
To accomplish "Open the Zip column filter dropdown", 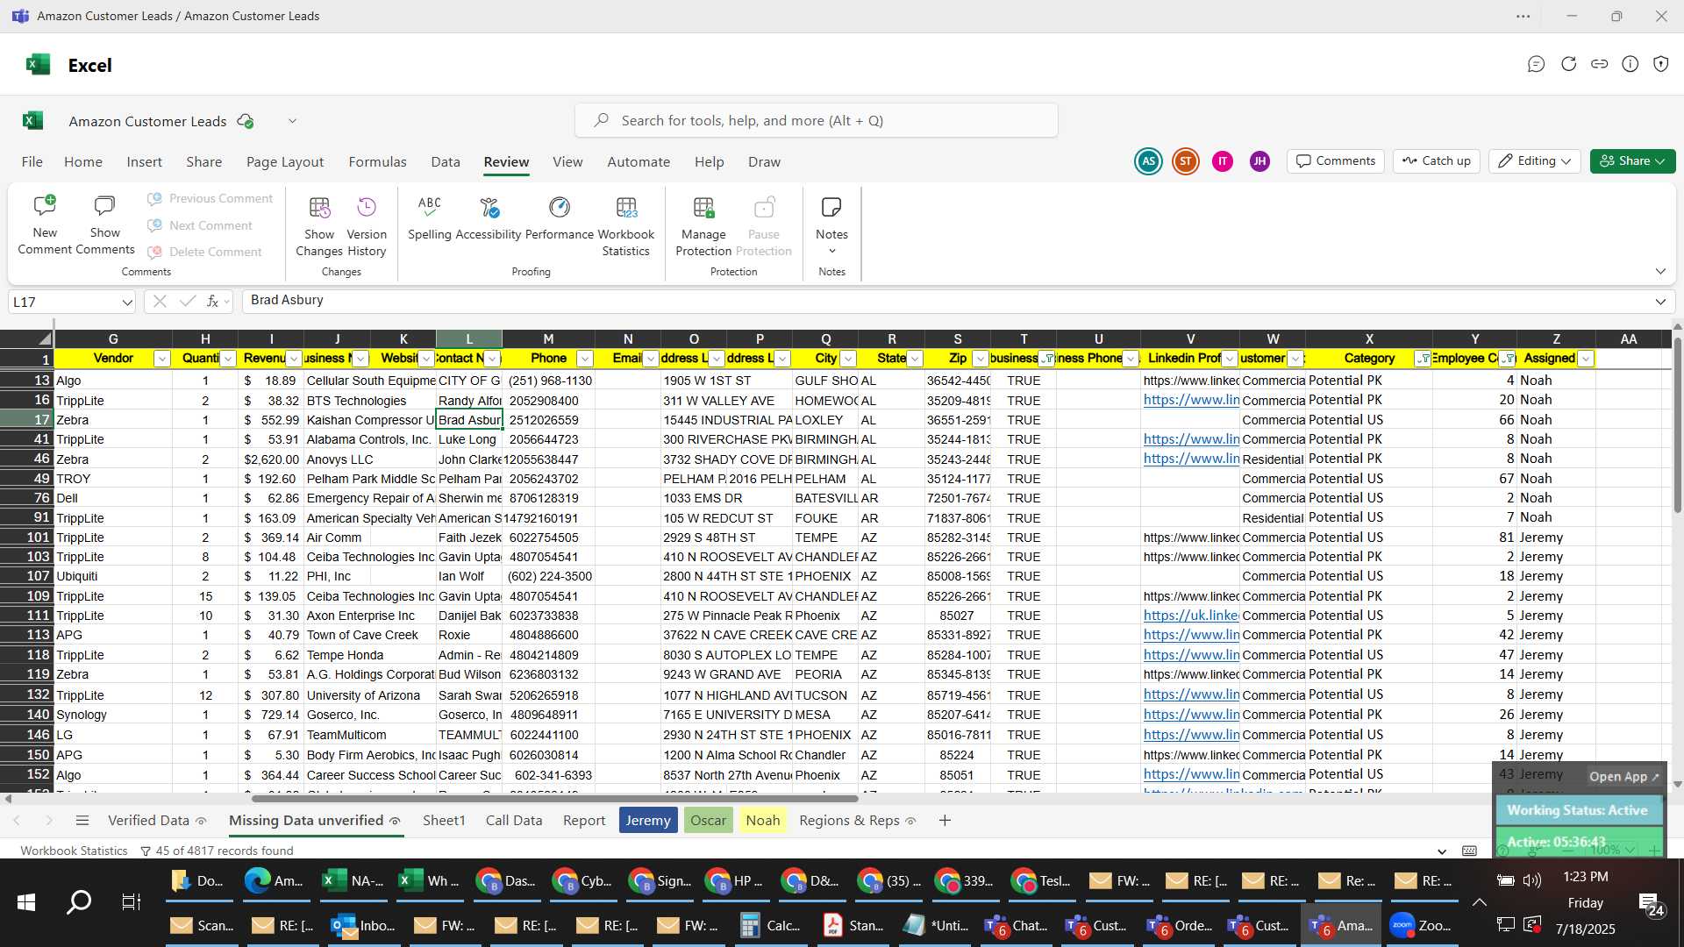I will 981,359.
